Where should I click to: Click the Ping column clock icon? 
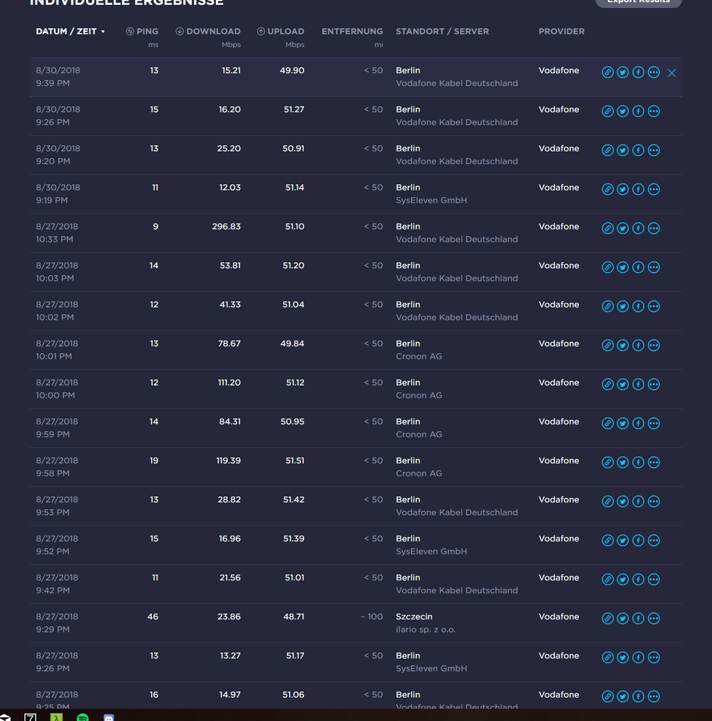129,31
